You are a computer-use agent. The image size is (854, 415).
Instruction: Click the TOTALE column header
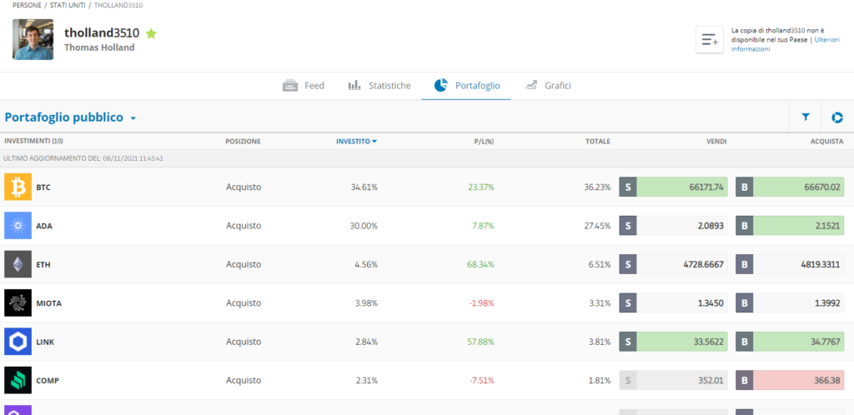(x=597, y=142)
